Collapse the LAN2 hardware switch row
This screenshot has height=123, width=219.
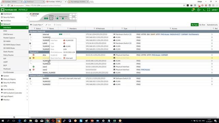30,43
